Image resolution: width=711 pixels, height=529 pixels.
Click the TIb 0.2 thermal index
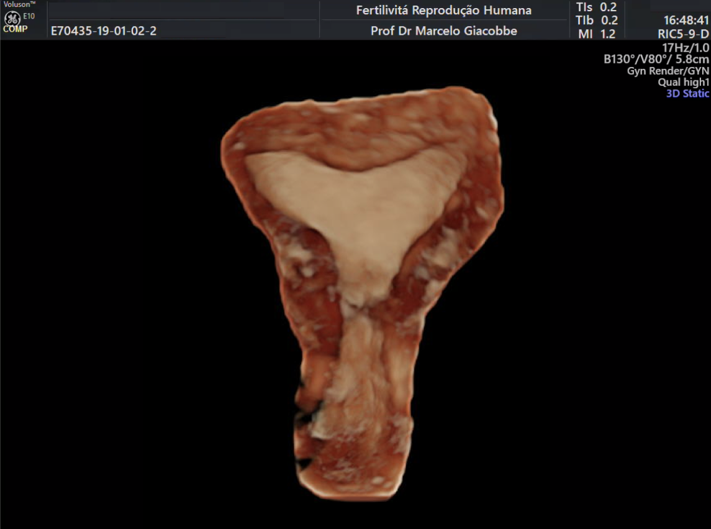(x=596, y=20)
